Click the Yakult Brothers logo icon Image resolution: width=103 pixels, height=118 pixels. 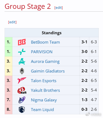(x=22, y=90)
